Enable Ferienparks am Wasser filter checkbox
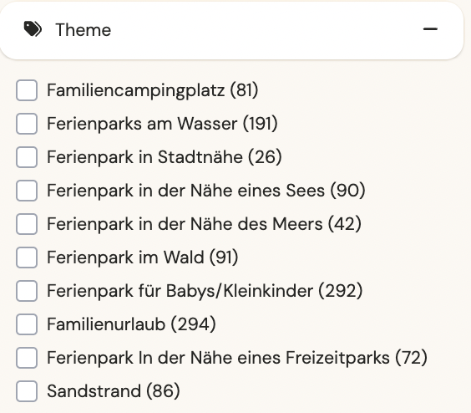Screen dimensions: 471x413 (27, 124)
